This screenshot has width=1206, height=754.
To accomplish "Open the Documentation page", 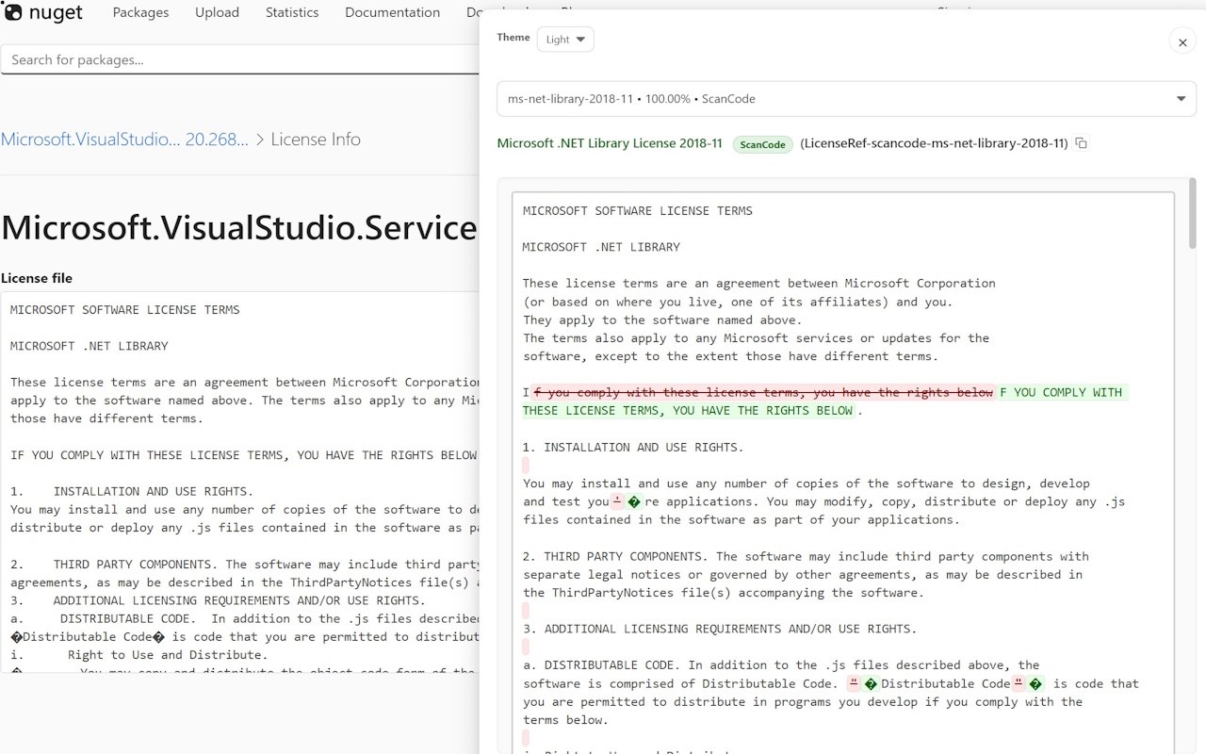I will tap(392, 12).
